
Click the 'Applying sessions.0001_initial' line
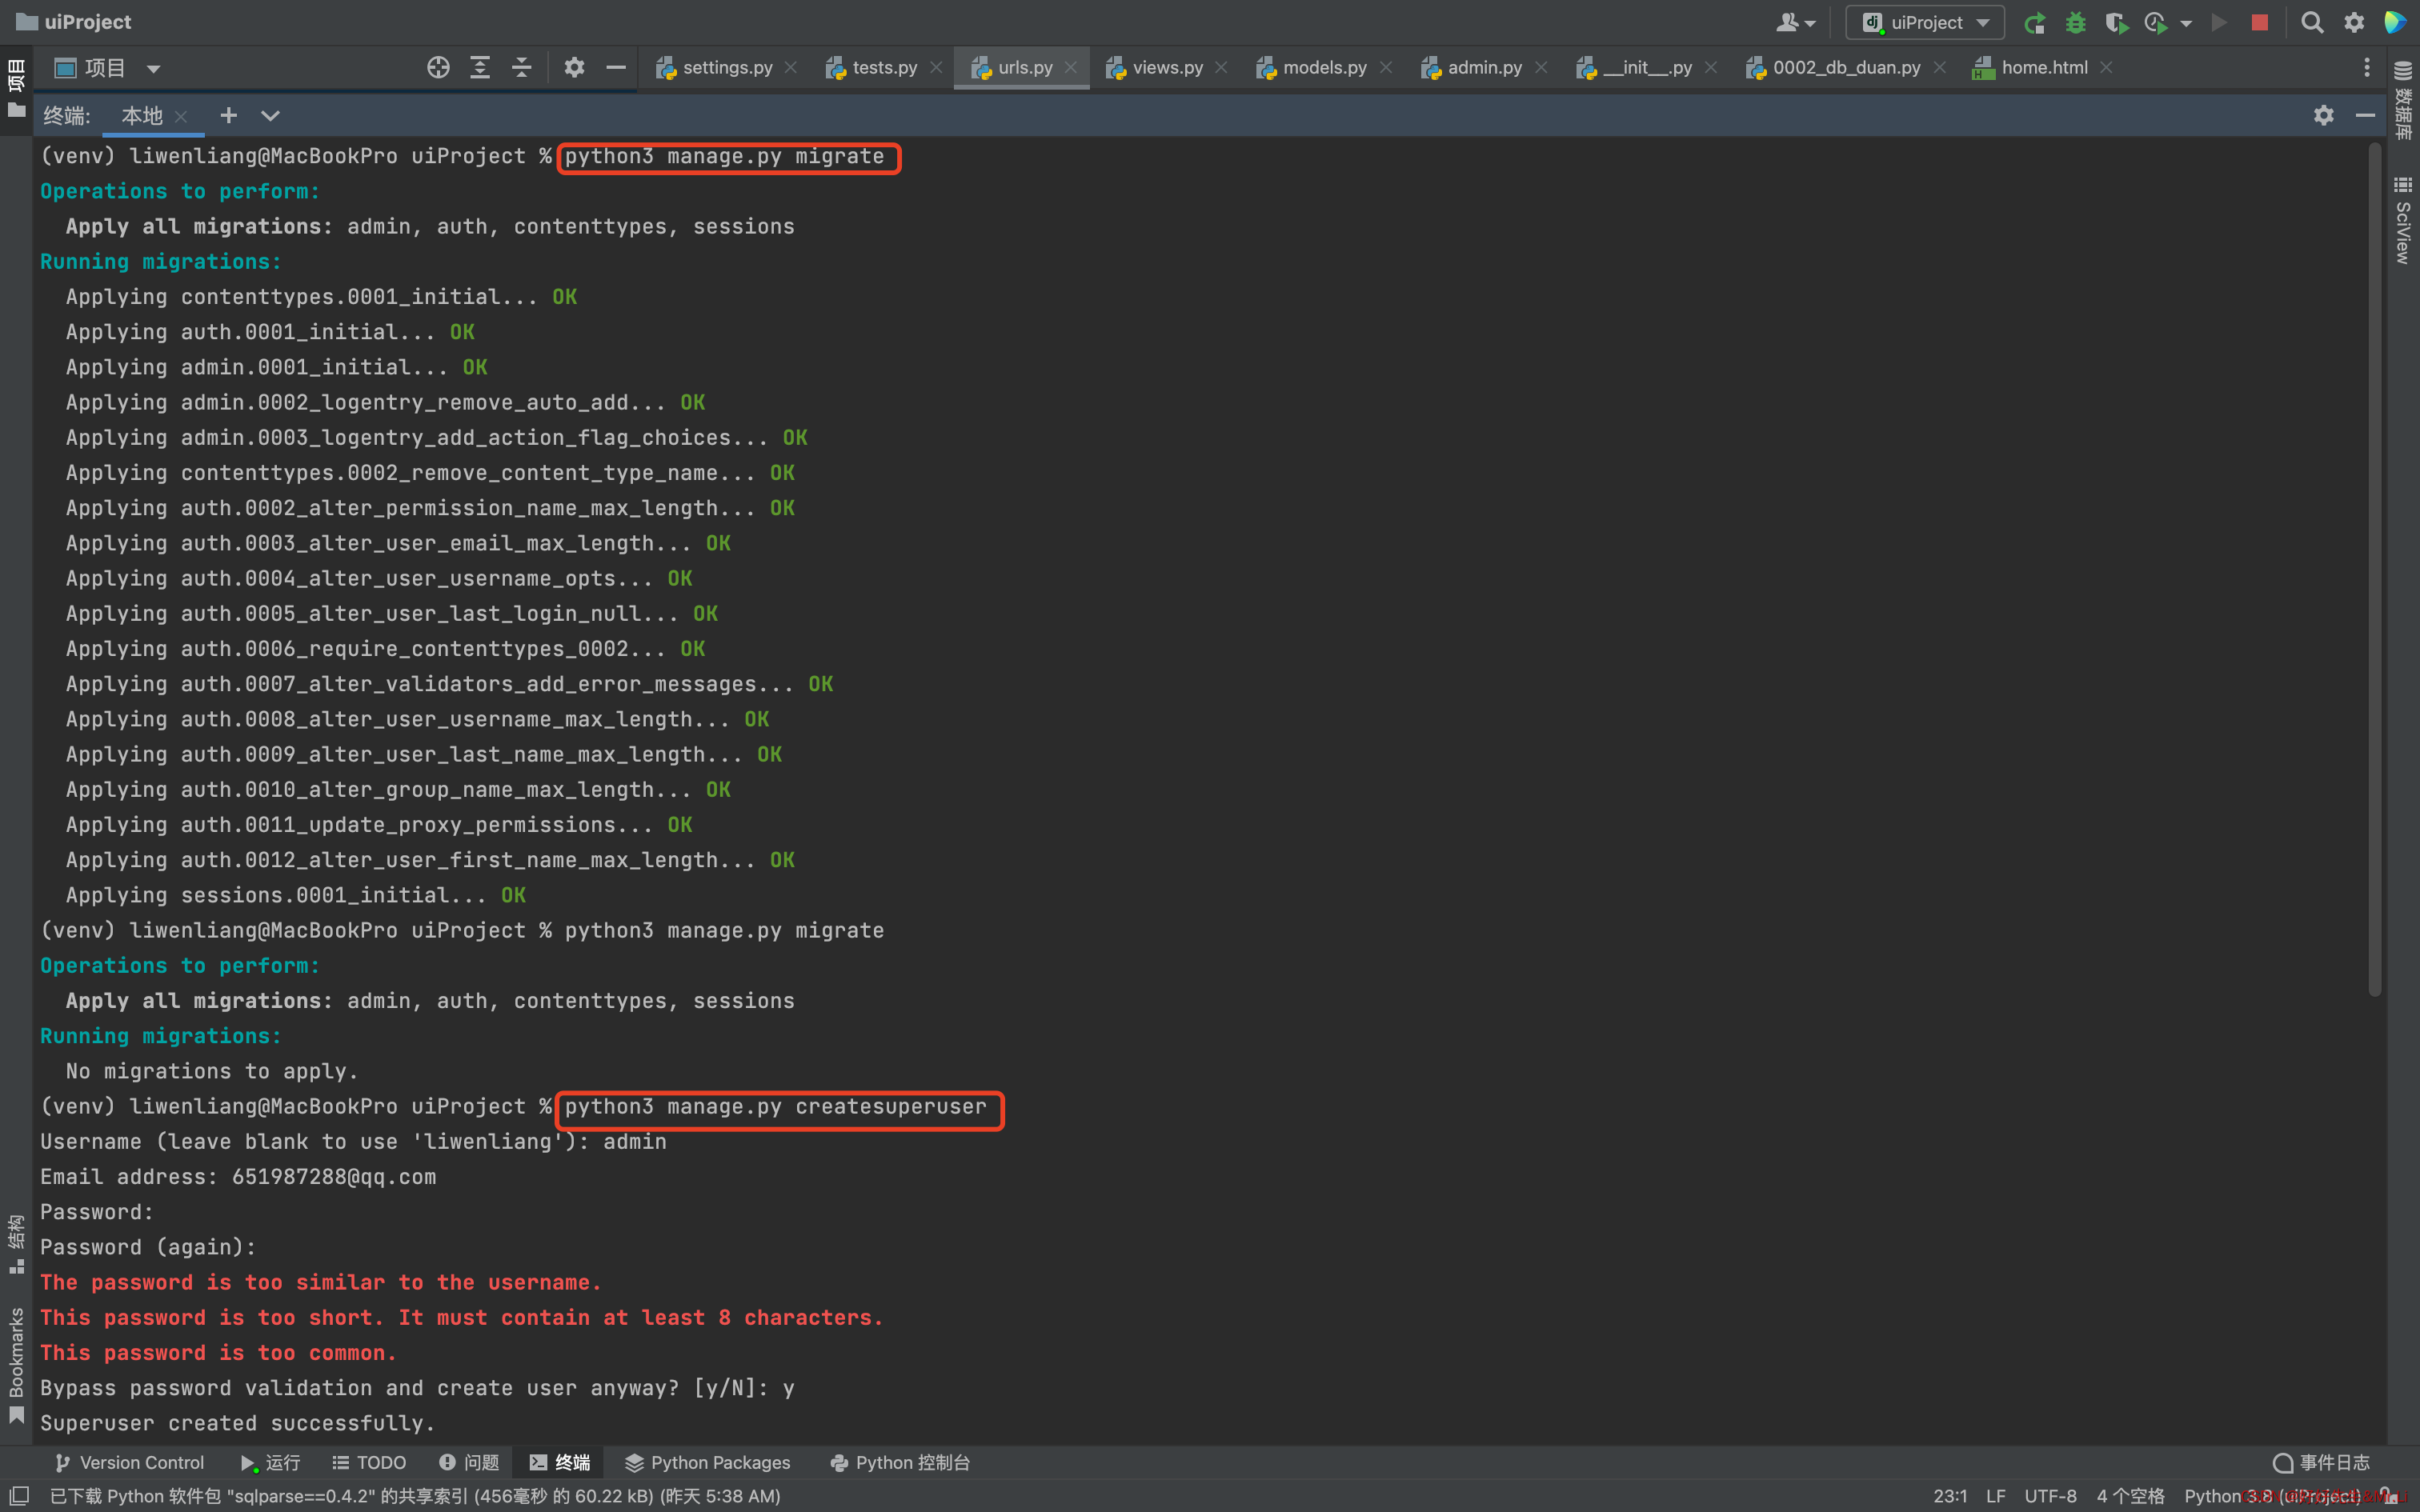click(x=296, y=894)
